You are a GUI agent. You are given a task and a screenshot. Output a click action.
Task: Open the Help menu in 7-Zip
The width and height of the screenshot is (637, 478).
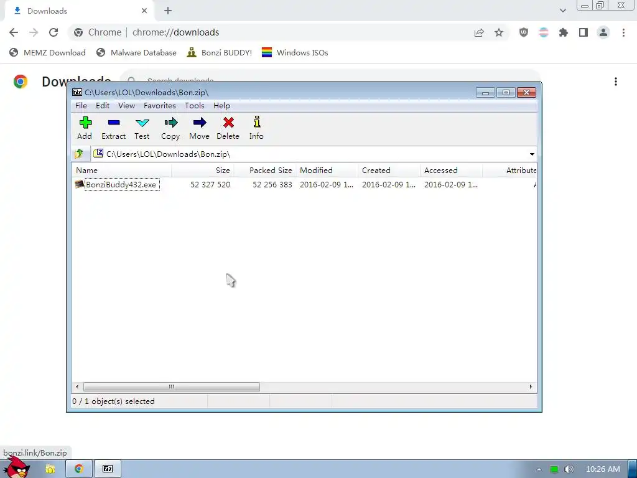pyautogui.click(x=222, y=106)
